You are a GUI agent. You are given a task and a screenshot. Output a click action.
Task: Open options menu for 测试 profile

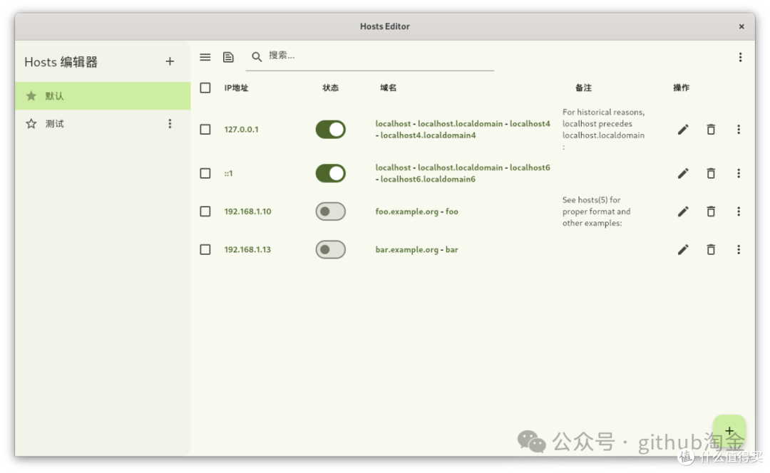pos(170,124)
